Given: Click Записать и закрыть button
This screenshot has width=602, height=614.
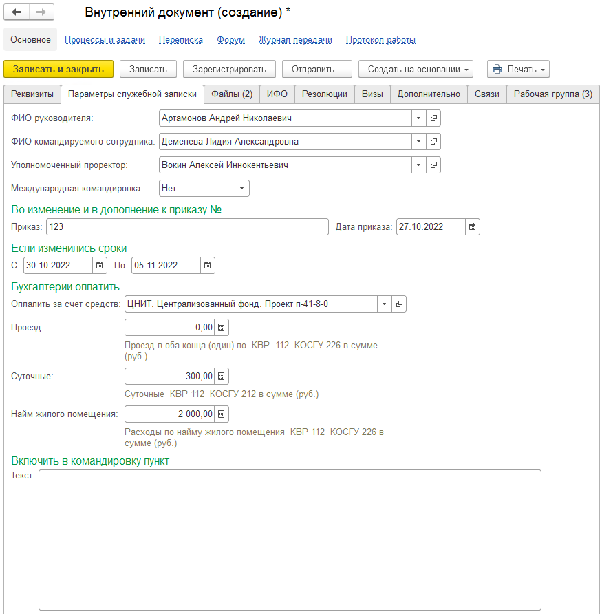Looking at the screenshot, I should [58, 69].
